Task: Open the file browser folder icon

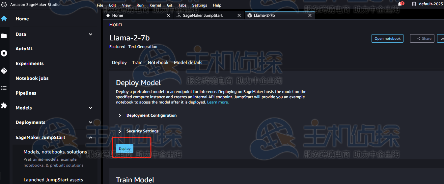Action: click(4, 36)
